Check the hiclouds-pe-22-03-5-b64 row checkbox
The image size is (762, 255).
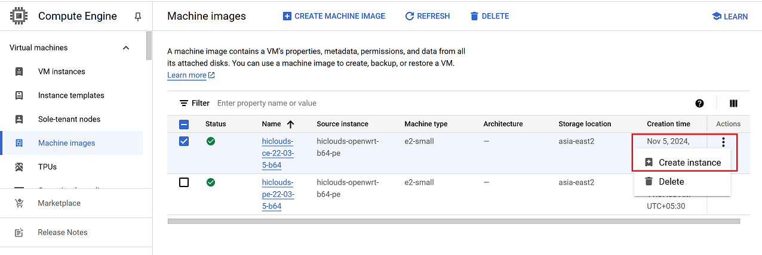coord(184,182)
